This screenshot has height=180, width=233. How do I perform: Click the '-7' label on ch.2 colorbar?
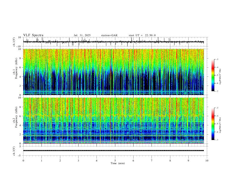(217, 140)
